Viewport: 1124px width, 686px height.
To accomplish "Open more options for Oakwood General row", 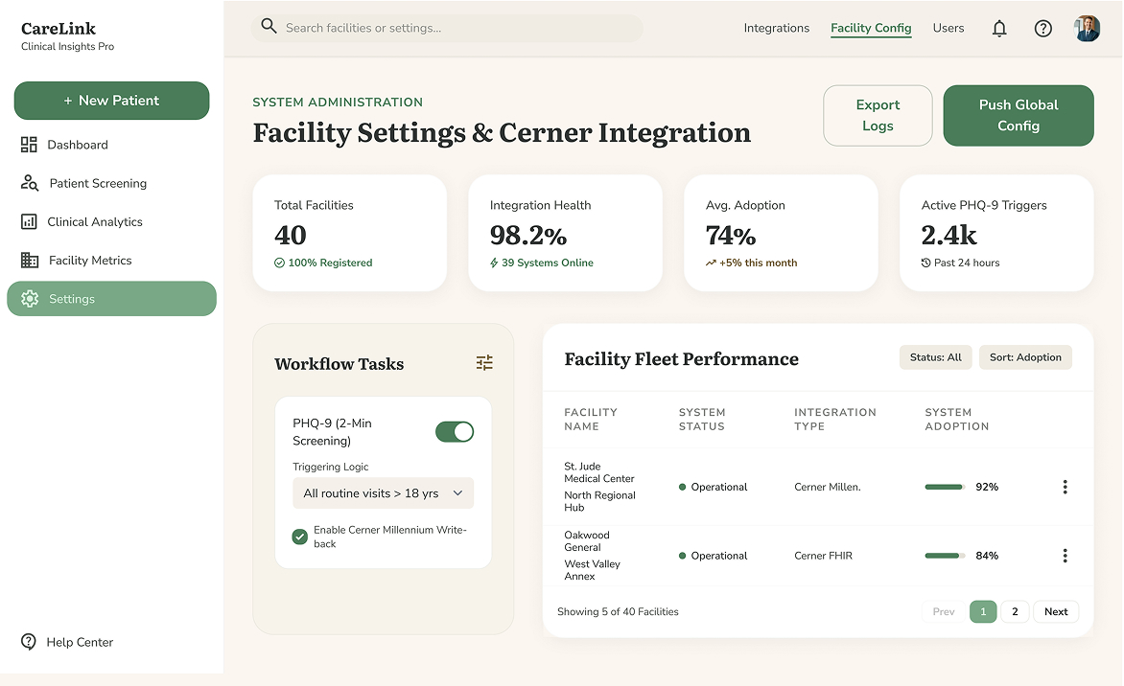I will (1065, 556).
